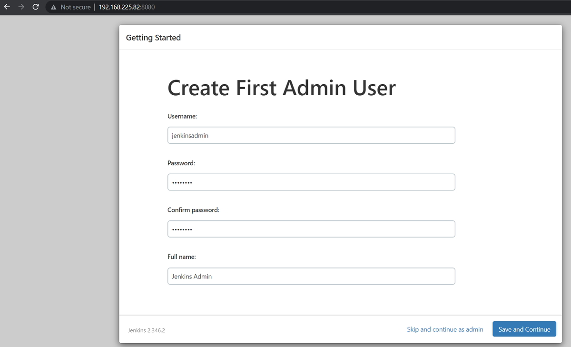Click the browser back navigation arrow
Viewport: 571px width, 347px height.
[7, 7]
